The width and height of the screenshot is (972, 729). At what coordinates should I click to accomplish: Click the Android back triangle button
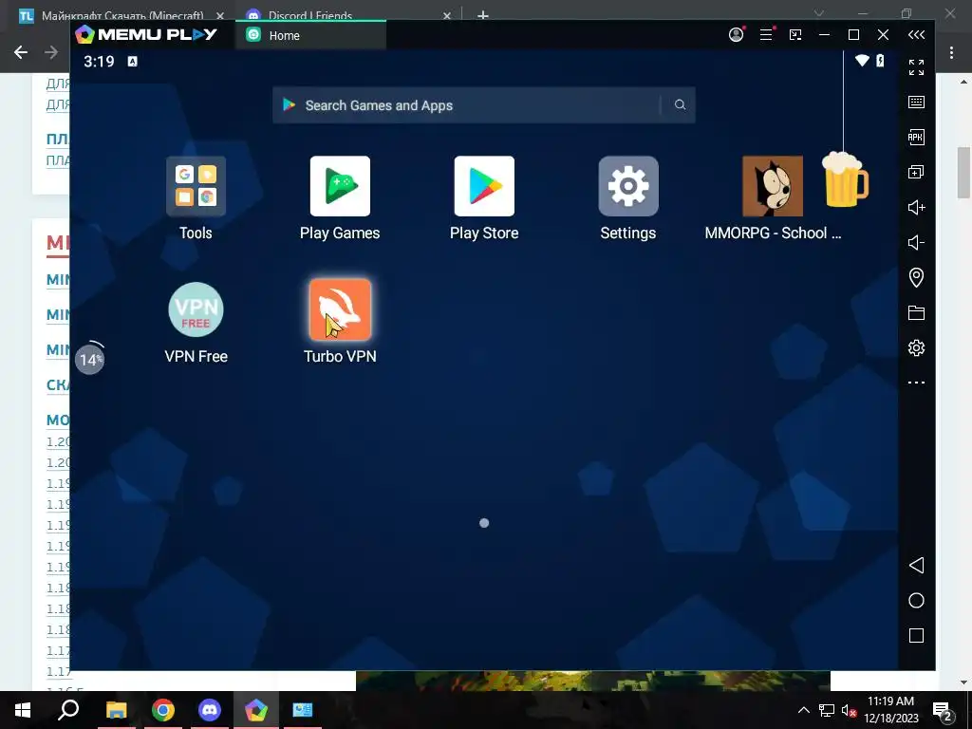[916, 566]
